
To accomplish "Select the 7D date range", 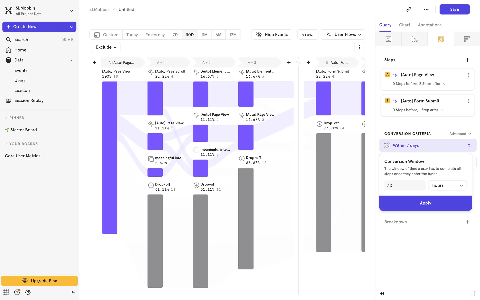I will point(175,35).
